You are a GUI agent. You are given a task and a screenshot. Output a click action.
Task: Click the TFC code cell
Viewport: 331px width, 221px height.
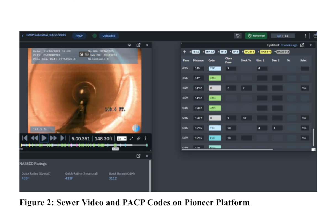[215, 68]
